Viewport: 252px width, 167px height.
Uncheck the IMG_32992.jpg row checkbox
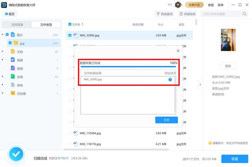(70, 35)
